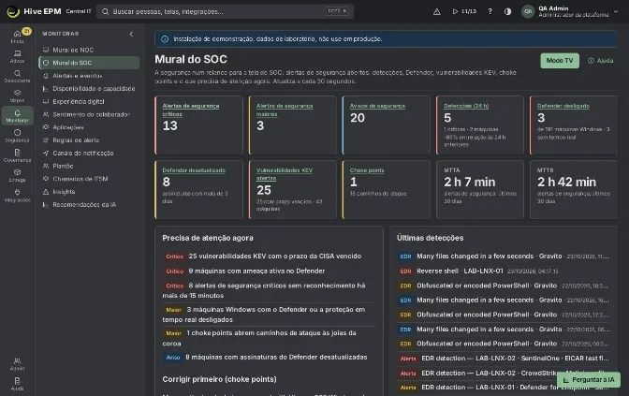Click the 21 notification badge on Início
This screenshot has height=396, width=629.
click(x=26, y=31)
